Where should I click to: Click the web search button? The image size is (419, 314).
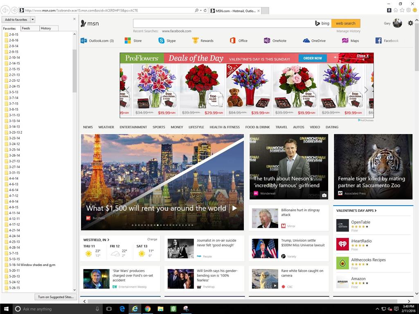tap(345, 23)
